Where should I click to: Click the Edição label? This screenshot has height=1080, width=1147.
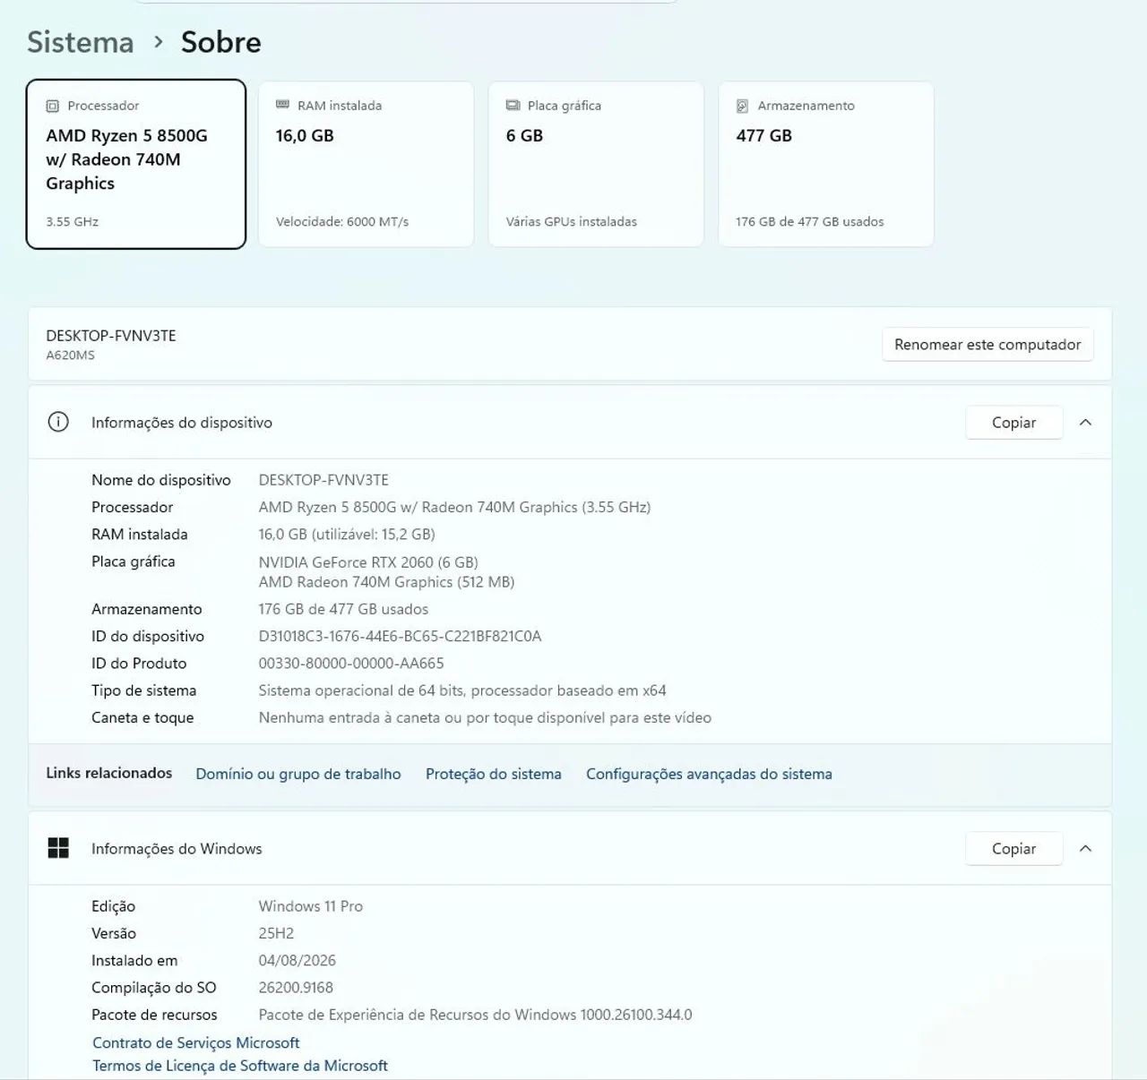(113, 906)
